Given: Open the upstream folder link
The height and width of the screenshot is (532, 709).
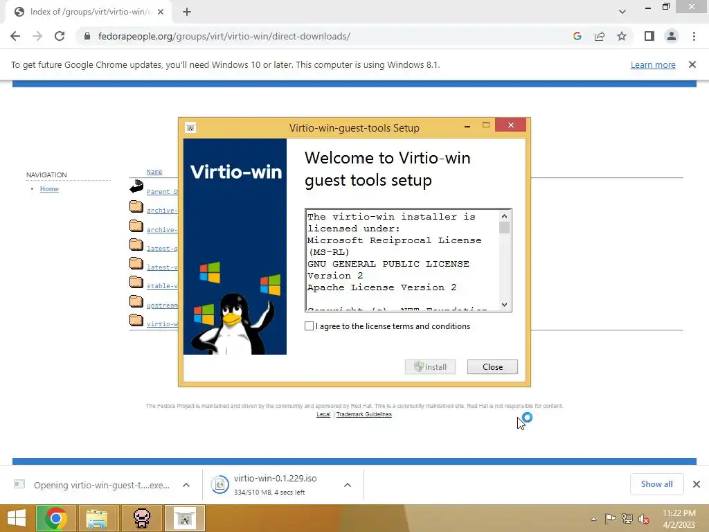Looking at the screenshot, I should [x=162, y=305].
